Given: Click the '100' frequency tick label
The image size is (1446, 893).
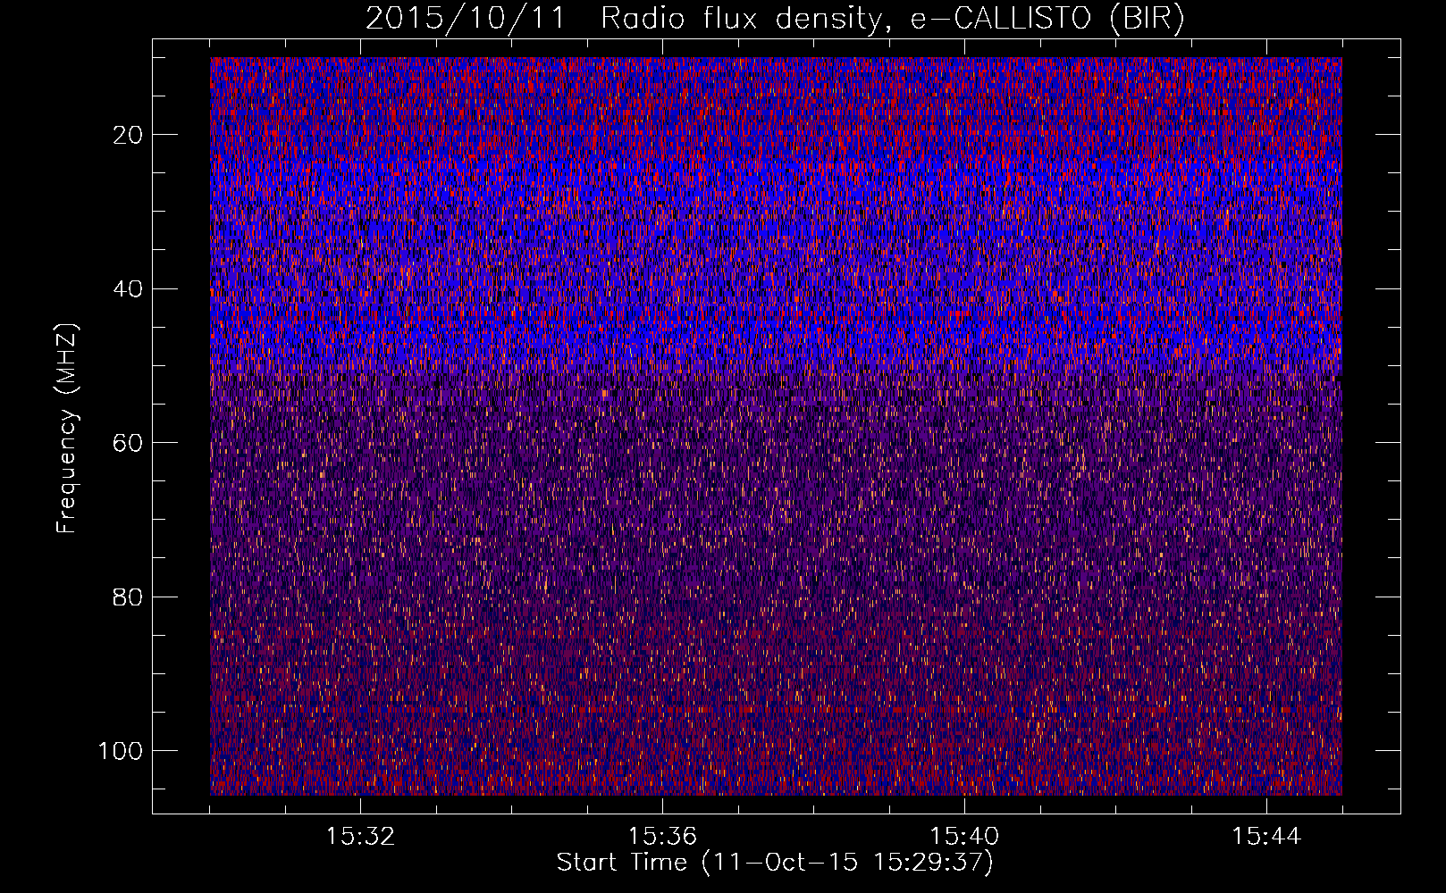Looking at the screenshot, I should point(121,751).
